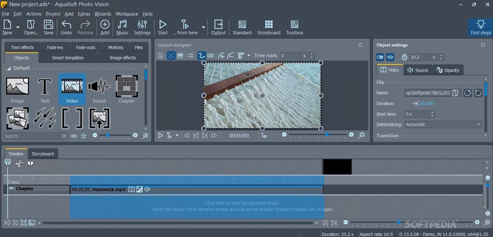Select the Image object
Image resolution: width=493 pixels, height=237 pixels.
click(17, 89)
